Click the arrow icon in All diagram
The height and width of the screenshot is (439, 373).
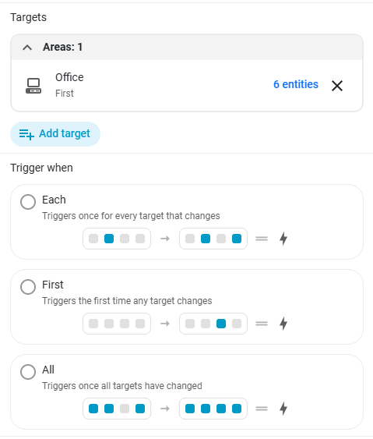(x=165, y=409)
